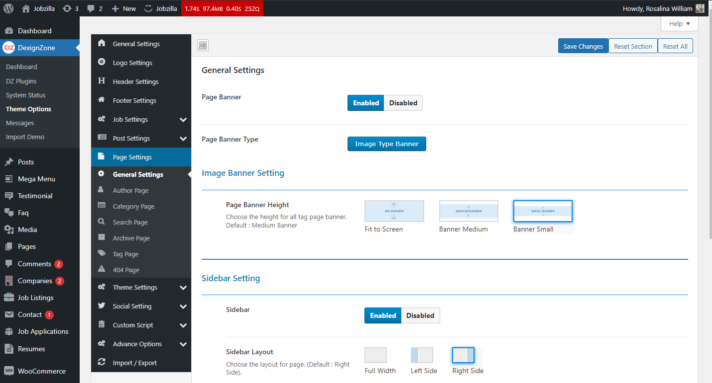Set Page Banner to Disabled
The height and width of the screenshot is (383, 712).
click(x=403, y=103)
